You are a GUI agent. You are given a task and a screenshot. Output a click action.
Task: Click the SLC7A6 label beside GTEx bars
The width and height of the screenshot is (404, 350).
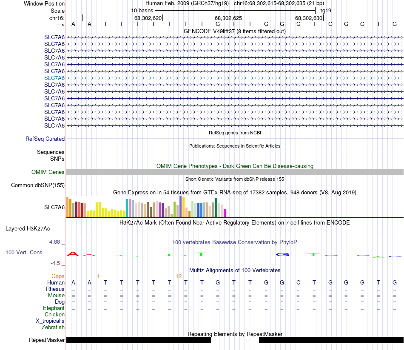click(x=54, y=207)
